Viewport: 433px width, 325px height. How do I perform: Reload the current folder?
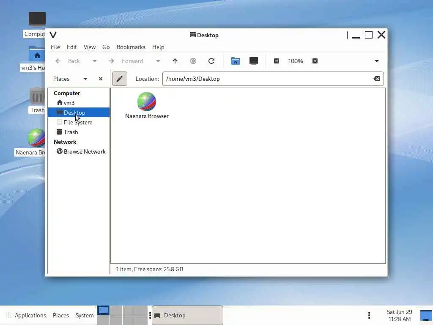pos(211,61)
